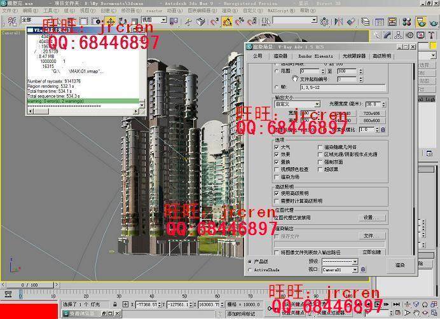Image resolution: width=440 pixels, height=319 pixels.
Task: Click the 渲染 render button
Action: point(400,265)
